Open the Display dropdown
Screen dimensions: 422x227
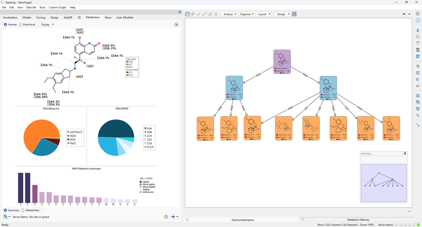[x=47, y=24]
